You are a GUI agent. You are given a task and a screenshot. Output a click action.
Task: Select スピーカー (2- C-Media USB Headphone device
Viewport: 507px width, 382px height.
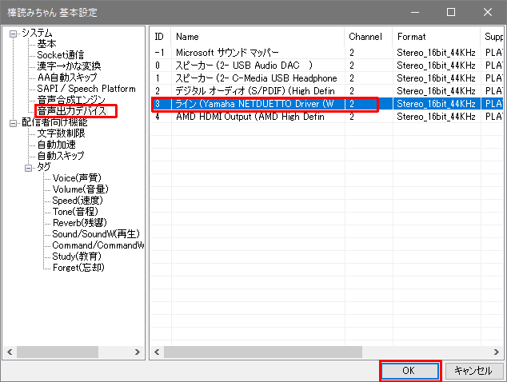coord(326,78)
